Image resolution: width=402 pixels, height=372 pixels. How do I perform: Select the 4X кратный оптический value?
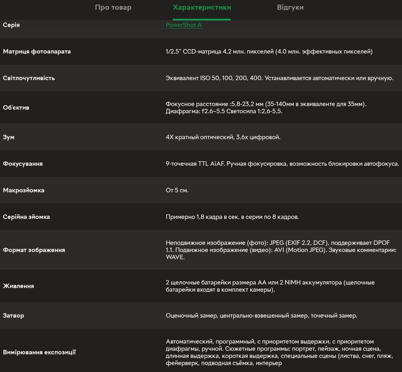pyautogui.click(x=223, y=137)
